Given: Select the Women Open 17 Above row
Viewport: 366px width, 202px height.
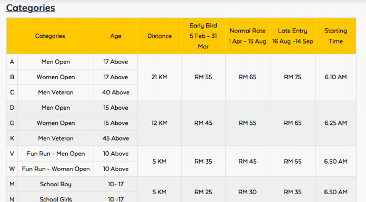Looking at the screenshot, I should (72, 77).
